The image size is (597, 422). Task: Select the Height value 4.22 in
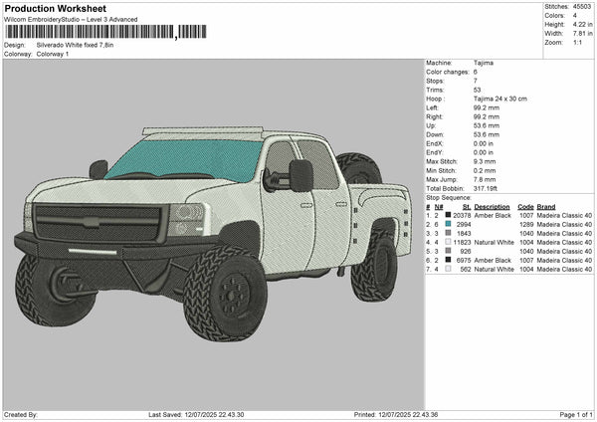[x=582, y=24]
